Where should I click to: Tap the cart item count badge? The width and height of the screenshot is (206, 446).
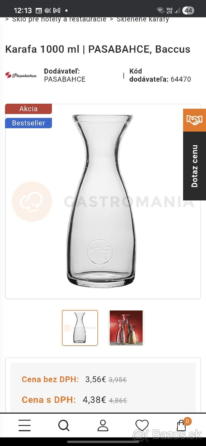pos(187,421)
